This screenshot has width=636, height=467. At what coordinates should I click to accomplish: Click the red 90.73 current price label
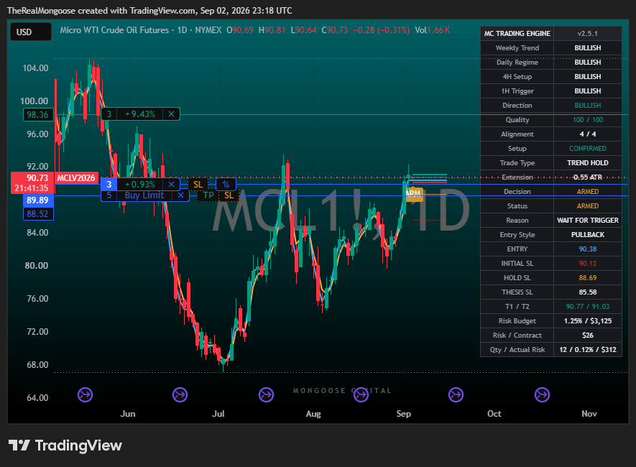click(x=37, y=178)
